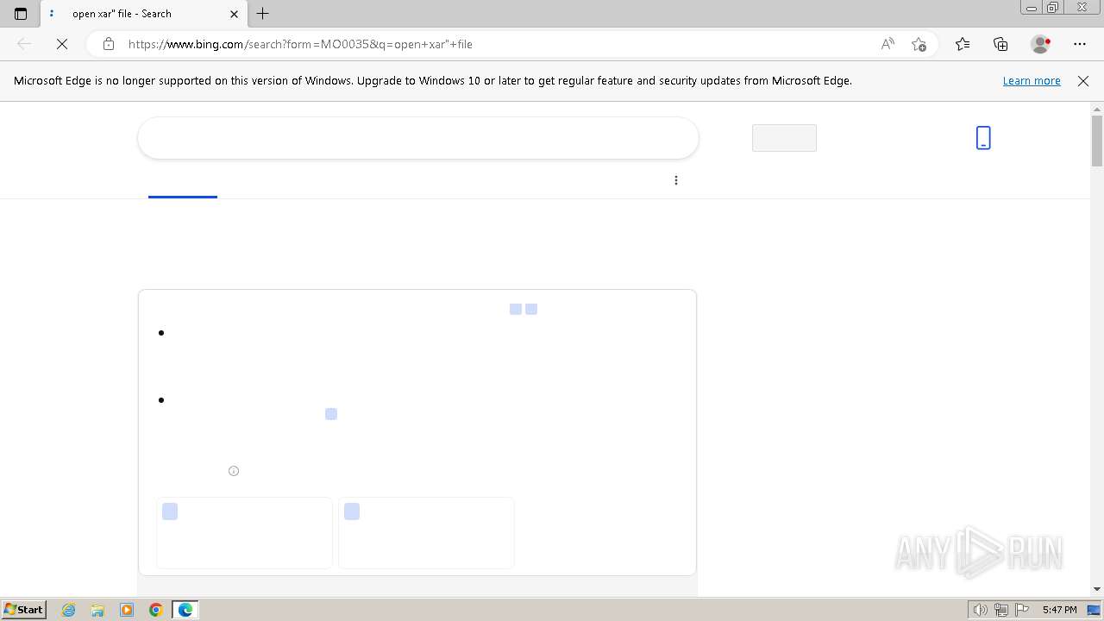Viewport: 1104px width, 621px height.
Task: Open the tab actions menu icon
Action: point(21,14)
